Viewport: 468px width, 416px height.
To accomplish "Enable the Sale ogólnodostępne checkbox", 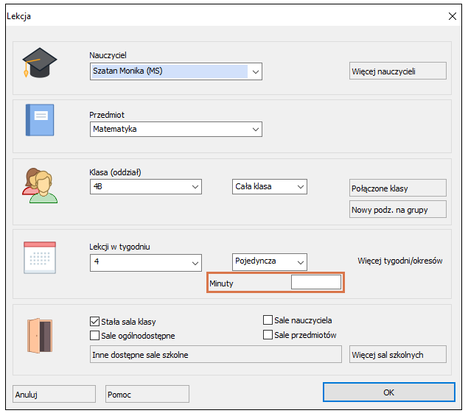I will coord(94,336).
